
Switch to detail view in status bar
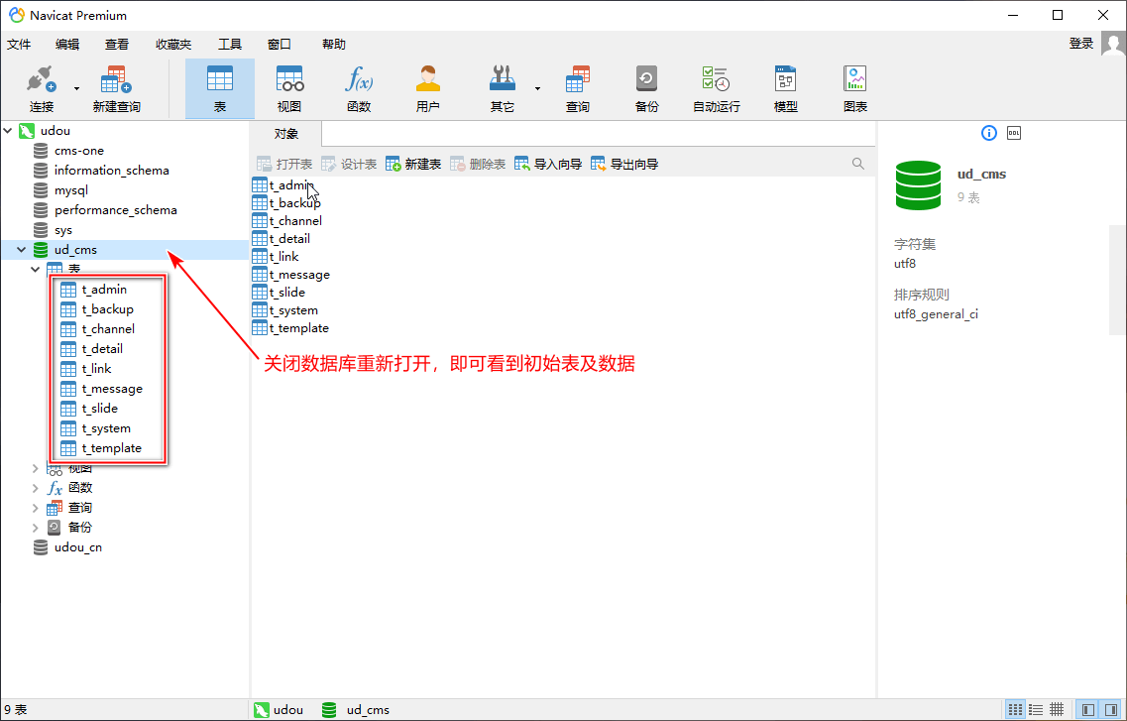[1036, 709]
